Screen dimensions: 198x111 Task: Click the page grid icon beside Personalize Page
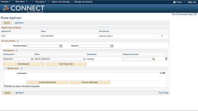pos(195,14)
